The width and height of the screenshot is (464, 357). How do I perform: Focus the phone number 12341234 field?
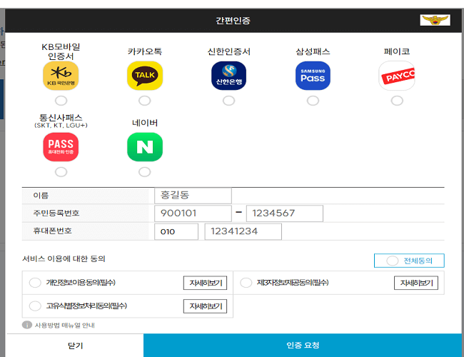coord(243,231)
